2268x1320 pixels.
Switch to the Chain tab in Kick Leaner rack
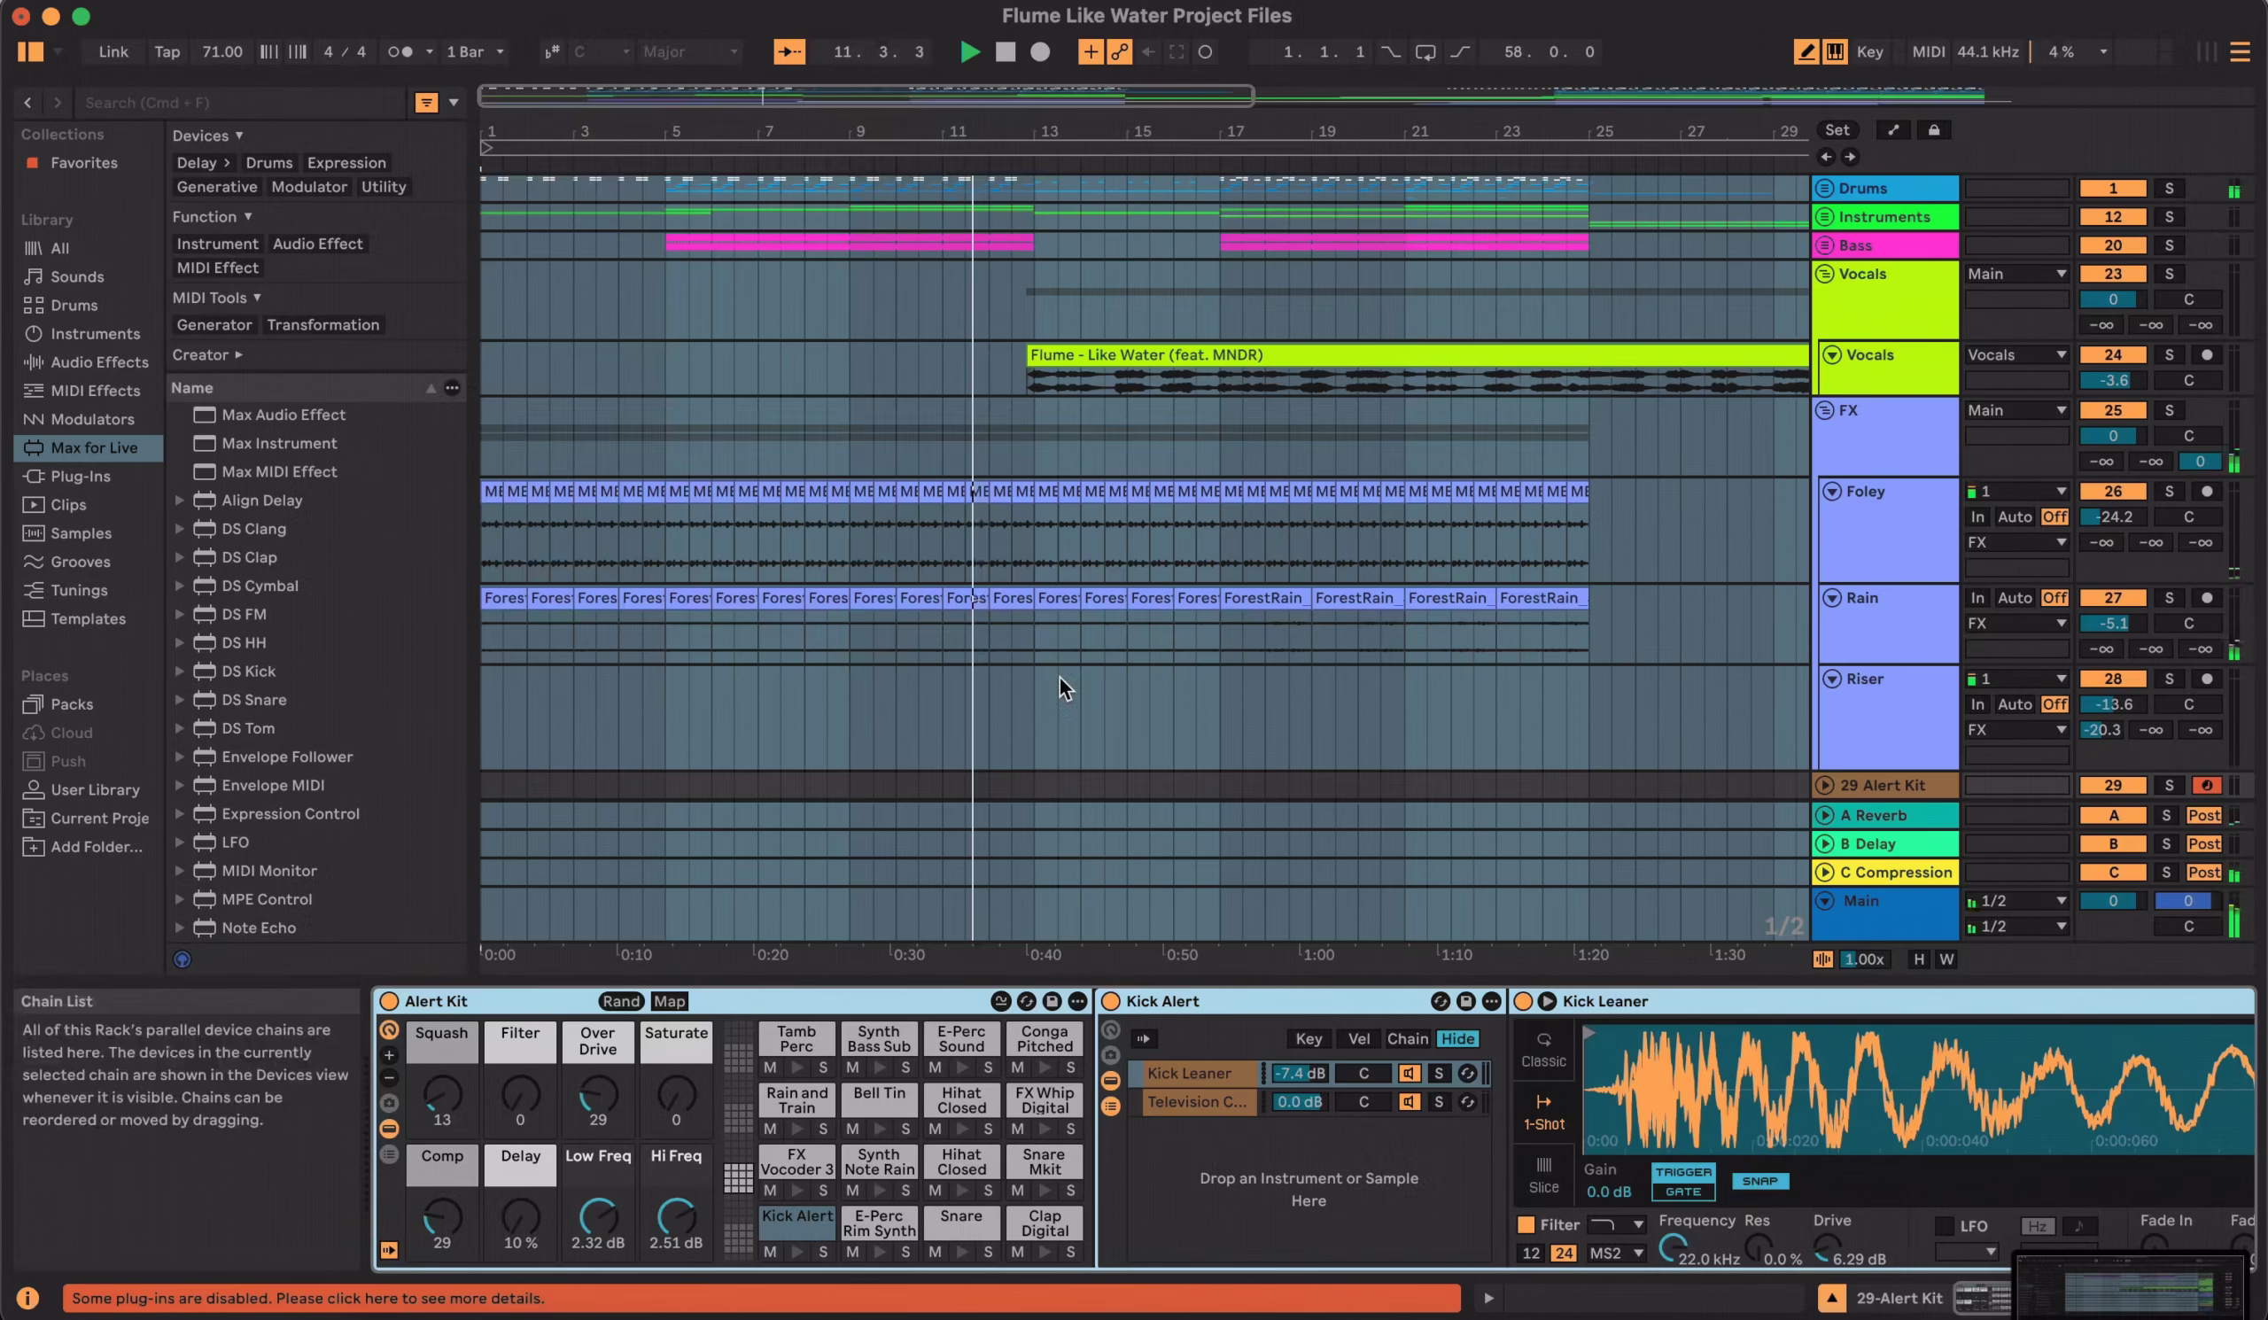(1408, 1038)
